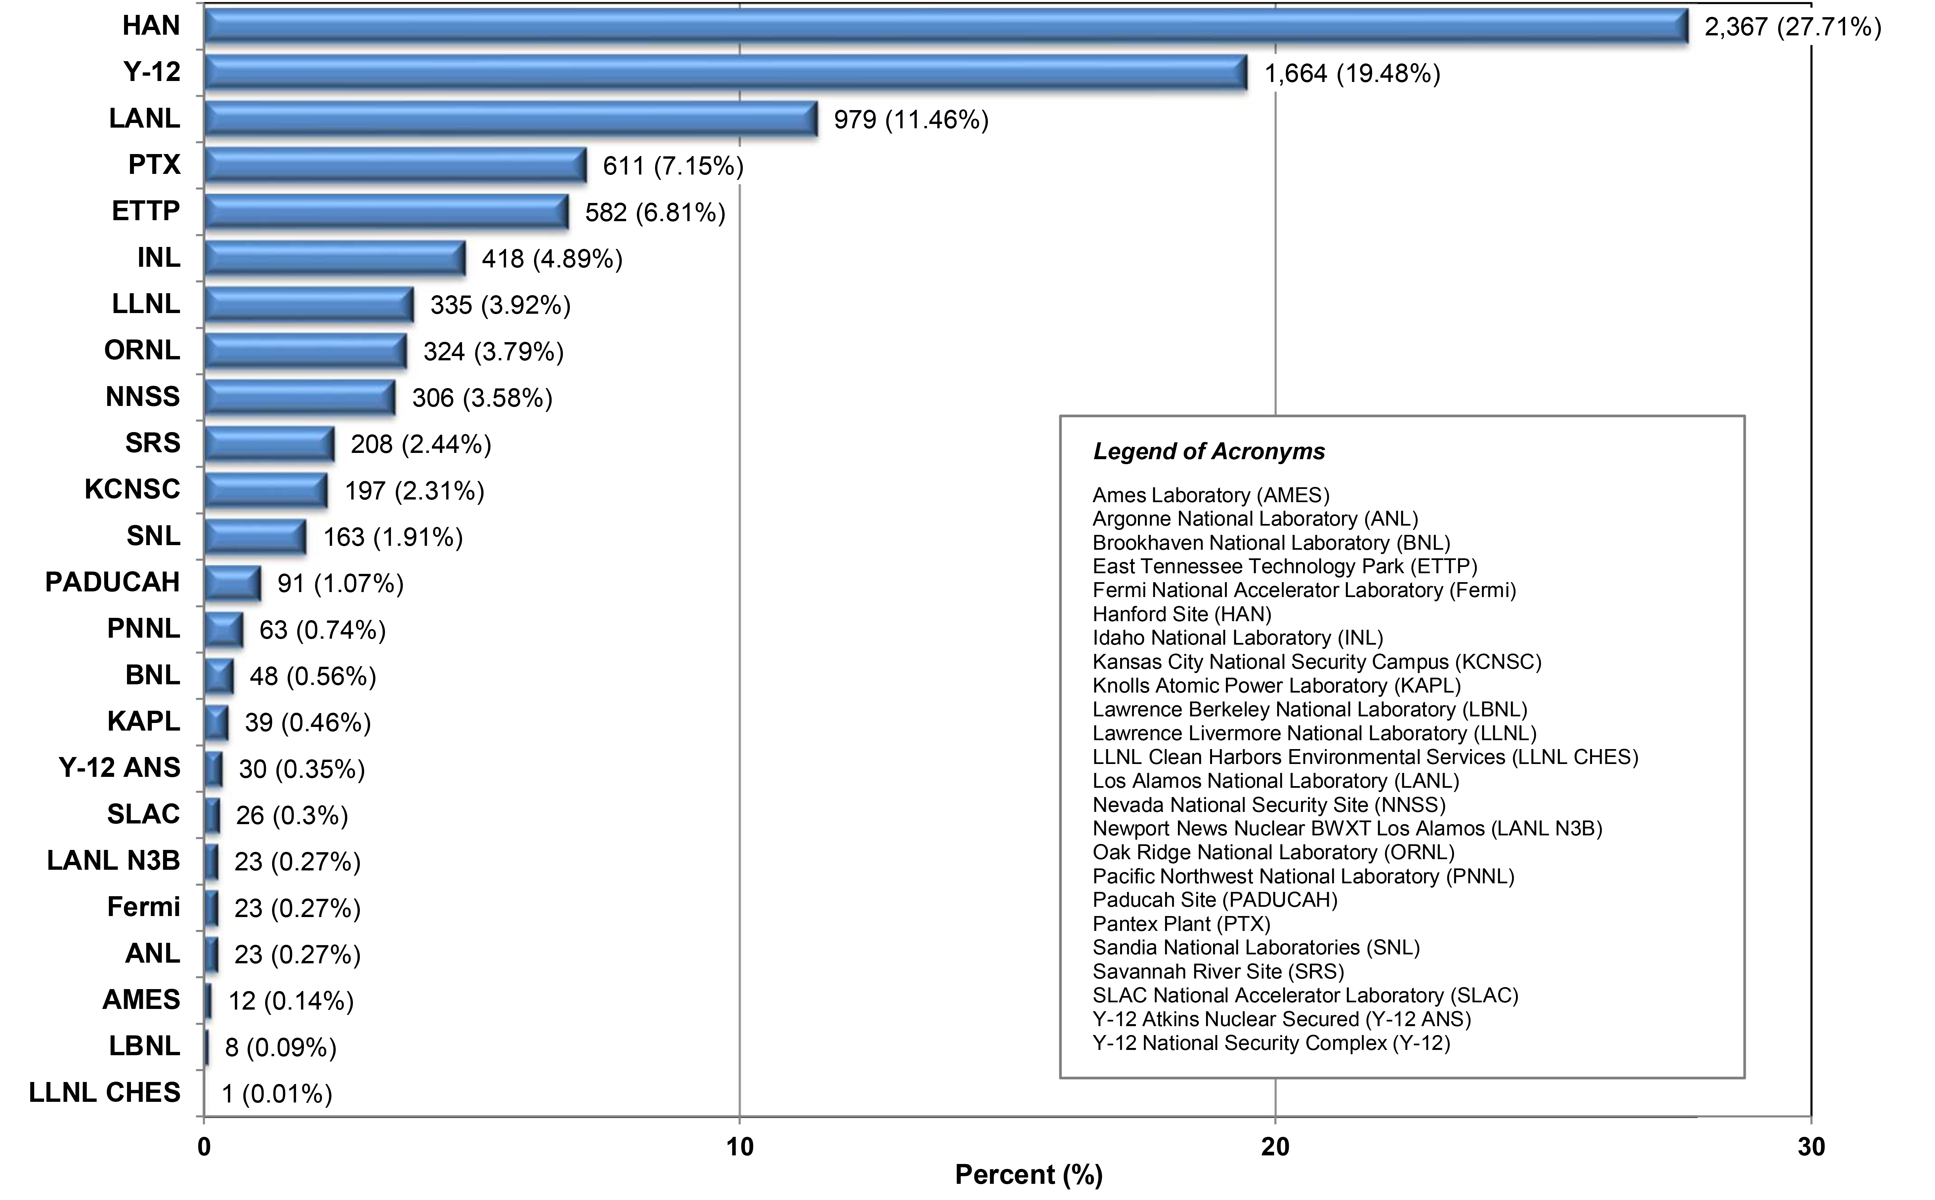Screen dimensions: 1935x1200
Task: Click the NNSS axis label
Action: pyautogui.click(x=143, y=396)
